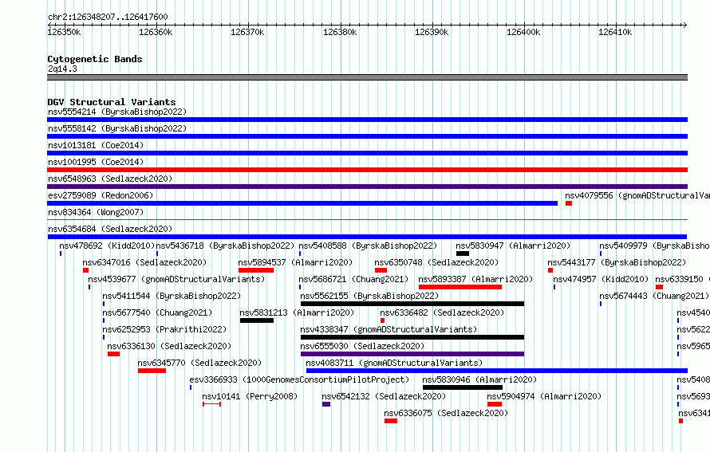Select the nsv5677540 (Chuang2021) label

pos(157,312)
